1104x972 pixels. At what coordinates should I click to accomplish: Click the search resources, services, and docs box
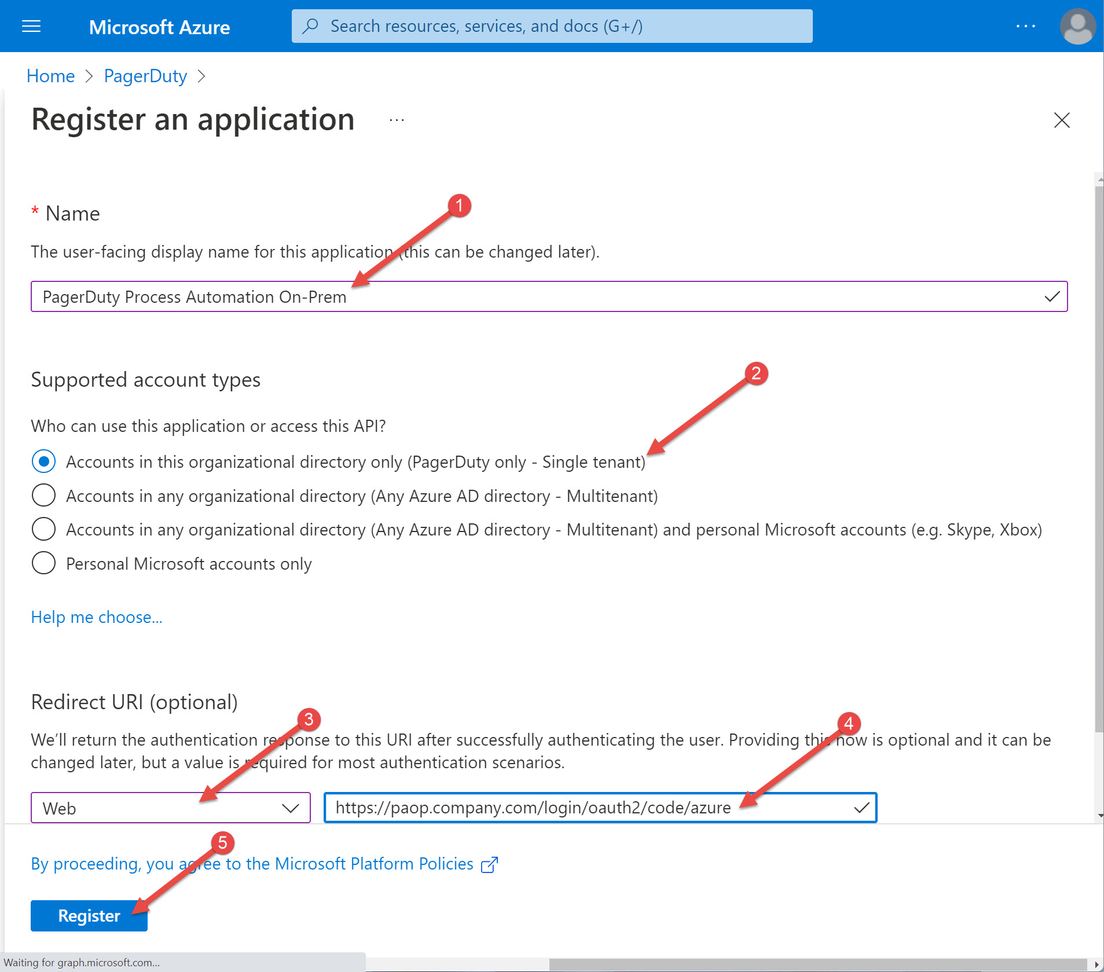coord(552,26)
